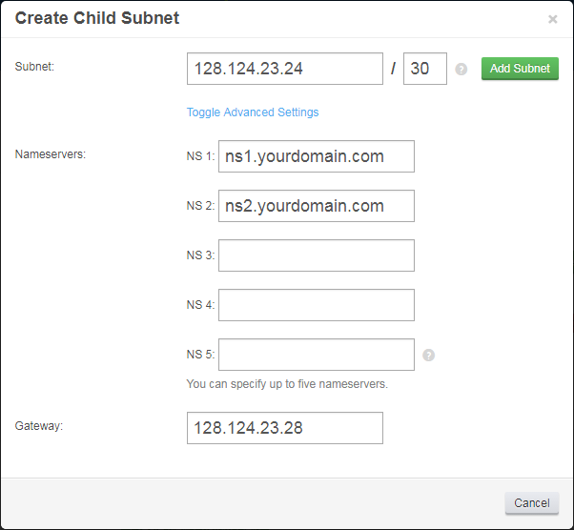Click the empty NS 4 field
Viewport: 574px width, 530px height.
pyautogui.click(x=317, y=305)
